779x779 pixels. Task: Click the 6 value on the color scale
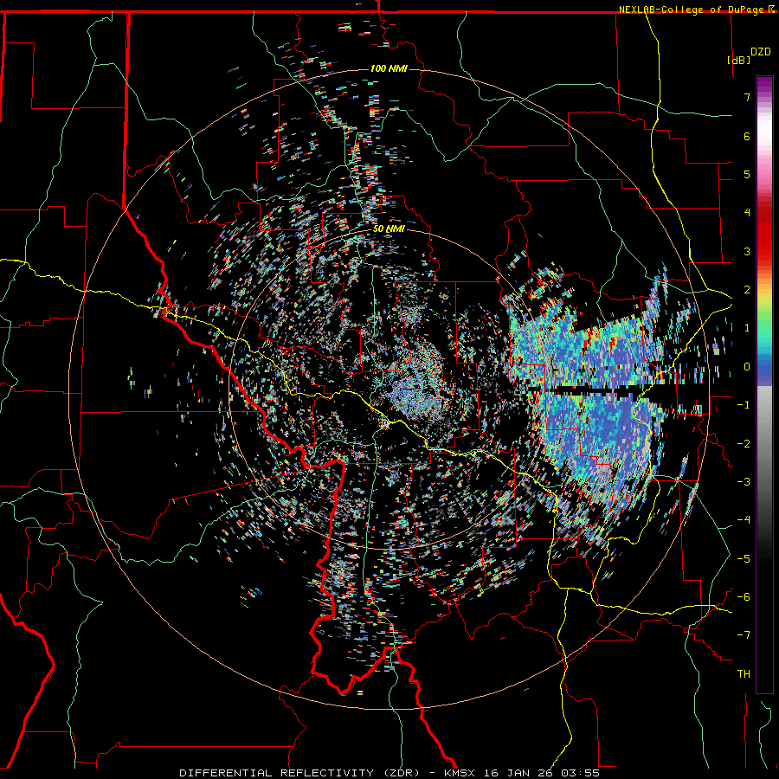[x=747, y=136]
